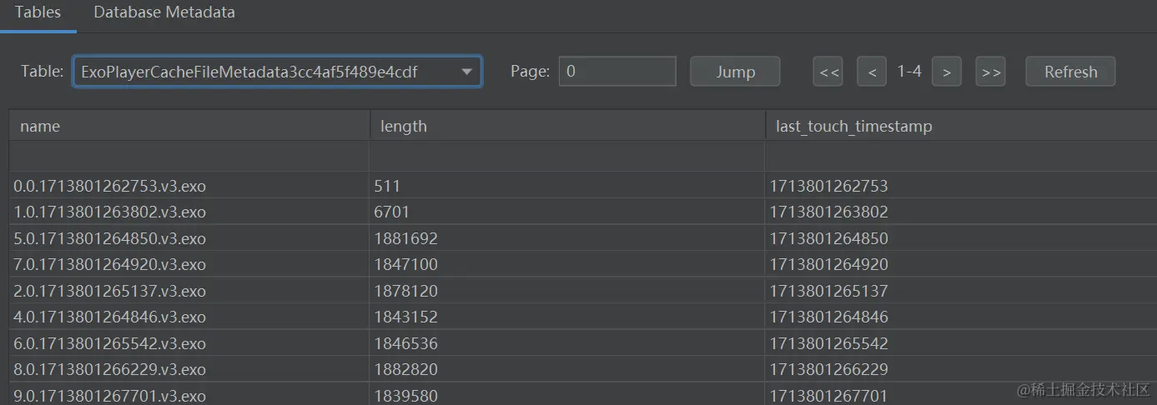
Task: Click length value 1878120
Action: (567, 291)
